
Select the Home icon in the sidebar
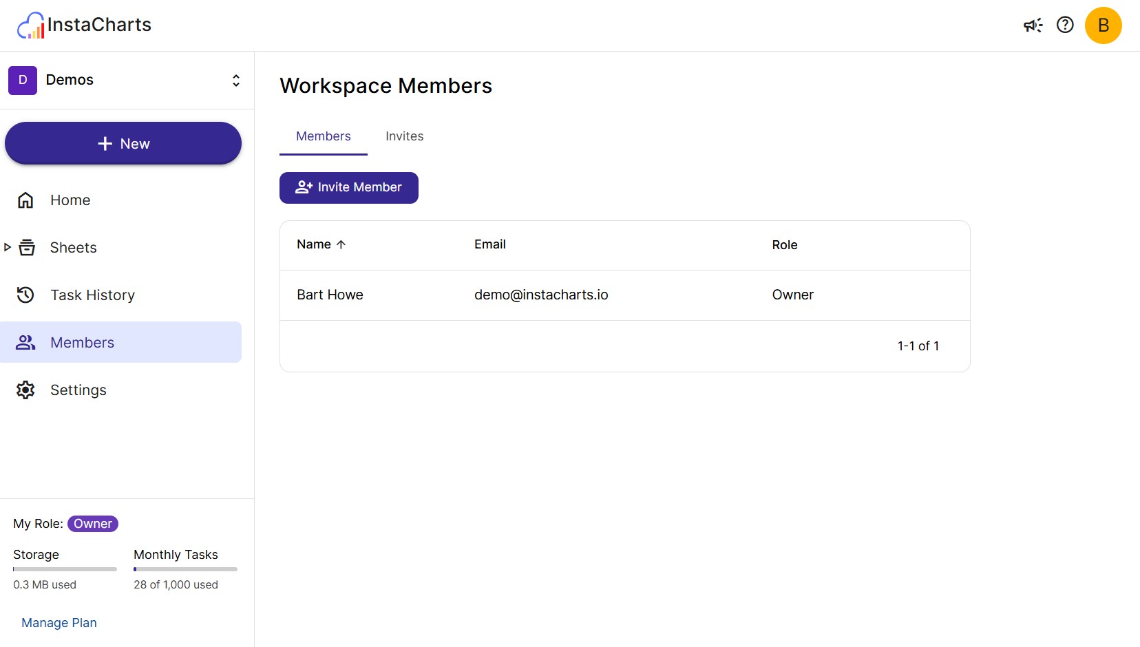pos(25,200)
